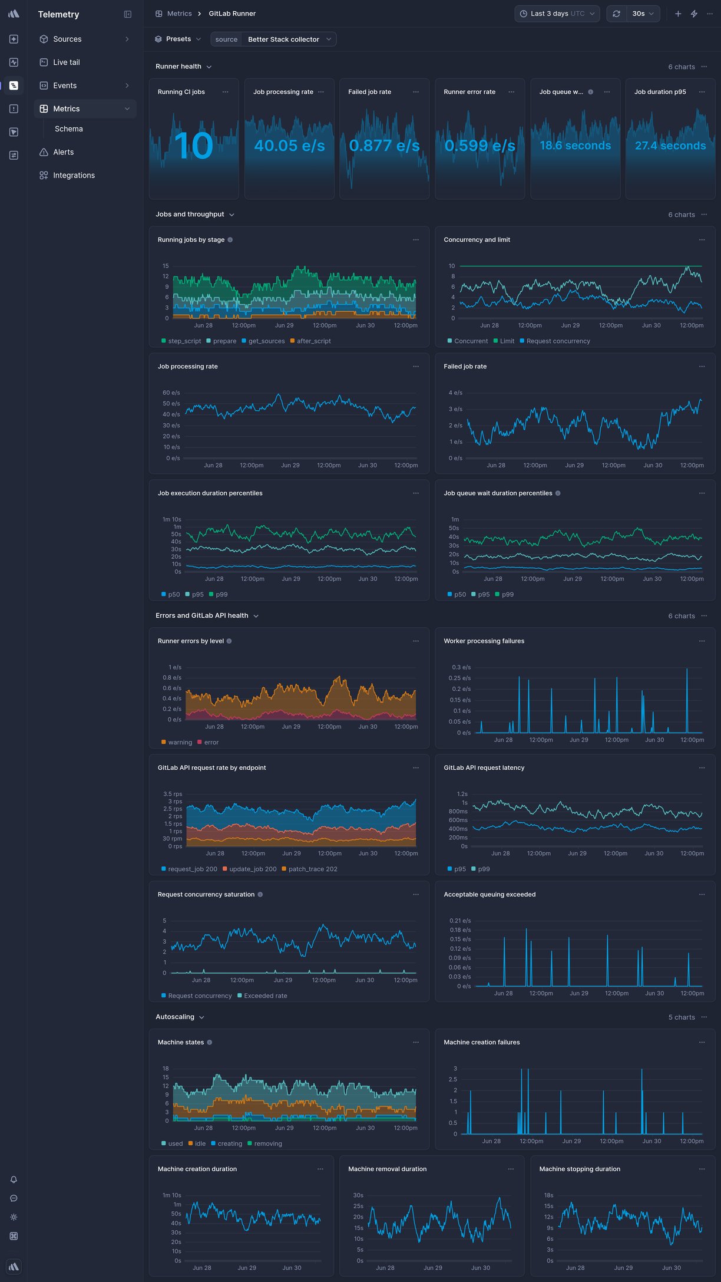Toggle the Limit series in Concurrency legend
The height and width of the screenshot is (1282, 721).
point(504,341)
